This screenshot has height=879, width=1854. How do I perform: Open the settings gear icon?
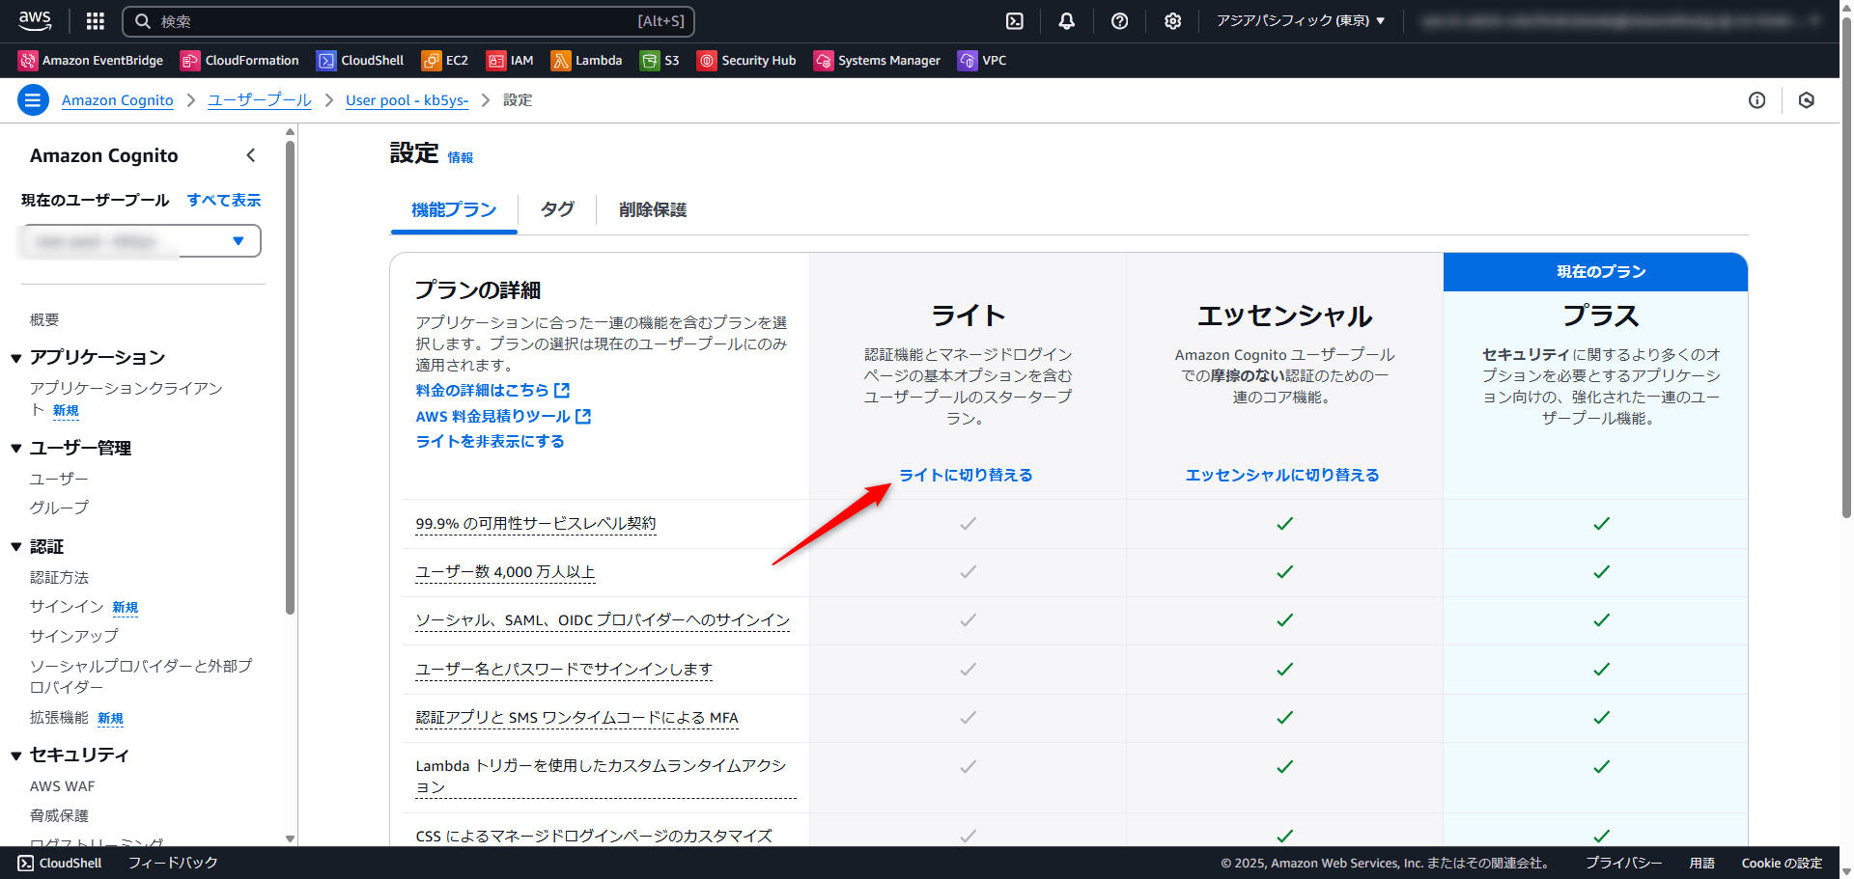coord(1172,21)
